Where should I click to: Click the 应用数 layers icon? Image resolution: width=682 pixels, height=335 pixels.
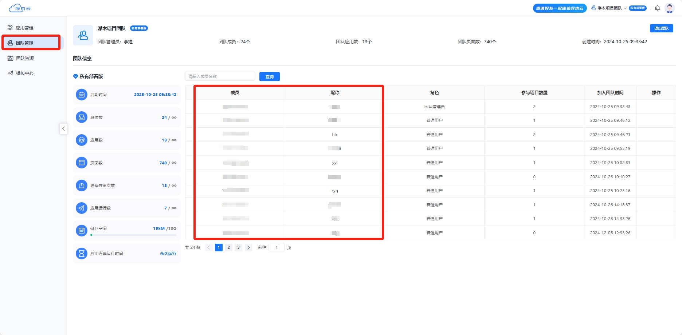pos(82,140)
